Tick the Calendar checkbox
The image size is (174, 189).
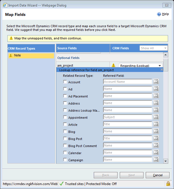click(x=65, y=153)
